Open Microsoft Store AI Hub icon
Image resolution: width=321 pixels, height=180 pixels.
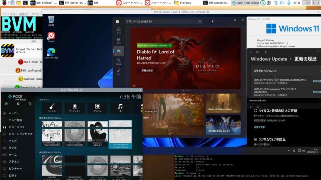119,61
